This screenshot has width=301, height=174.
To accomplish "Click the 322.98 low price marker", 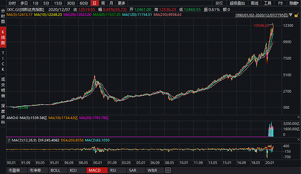I will coord(23,108).
